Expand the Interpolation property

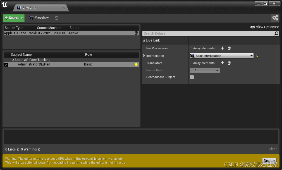[144, 56]
